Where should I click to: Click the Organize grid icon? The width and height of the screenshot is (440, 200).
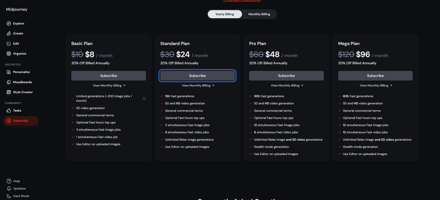point(9,54)
